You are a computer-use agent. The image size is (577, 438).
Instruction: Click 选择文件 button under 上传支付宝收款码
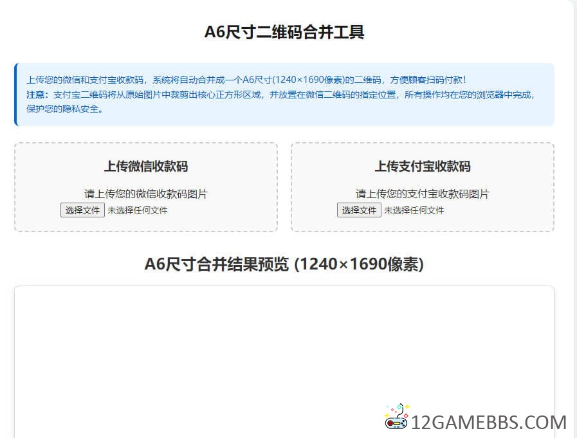point(359,210)
